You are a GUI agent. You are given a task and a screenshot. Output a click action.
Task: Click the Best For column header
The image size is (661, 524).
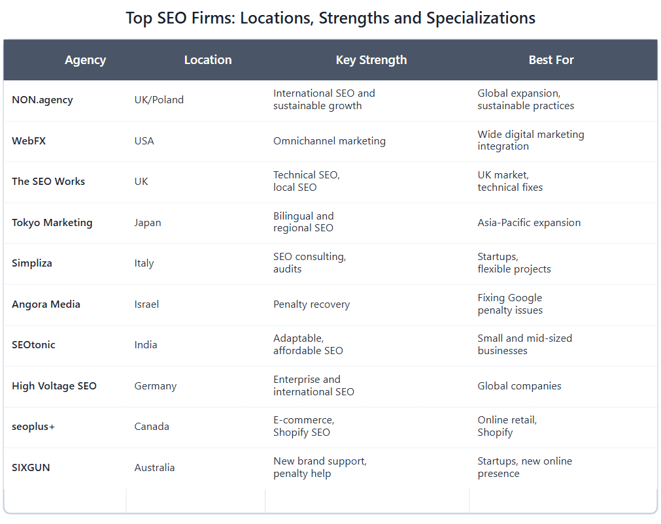[x=551, y=60]
